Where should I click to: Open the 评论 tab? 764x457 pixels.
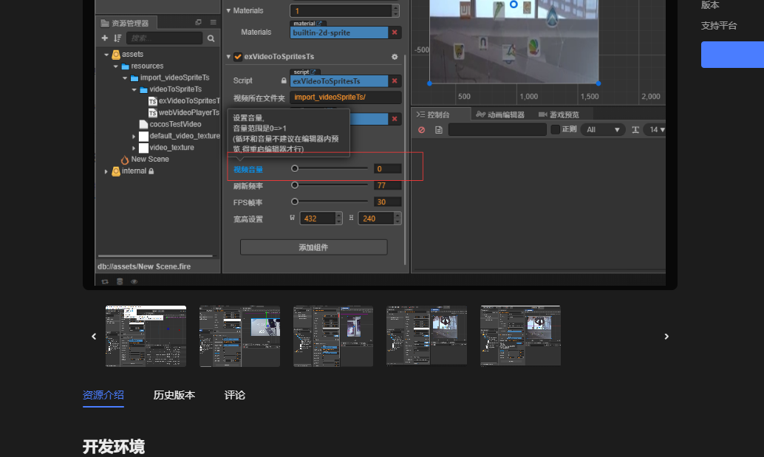pos(235,395)
